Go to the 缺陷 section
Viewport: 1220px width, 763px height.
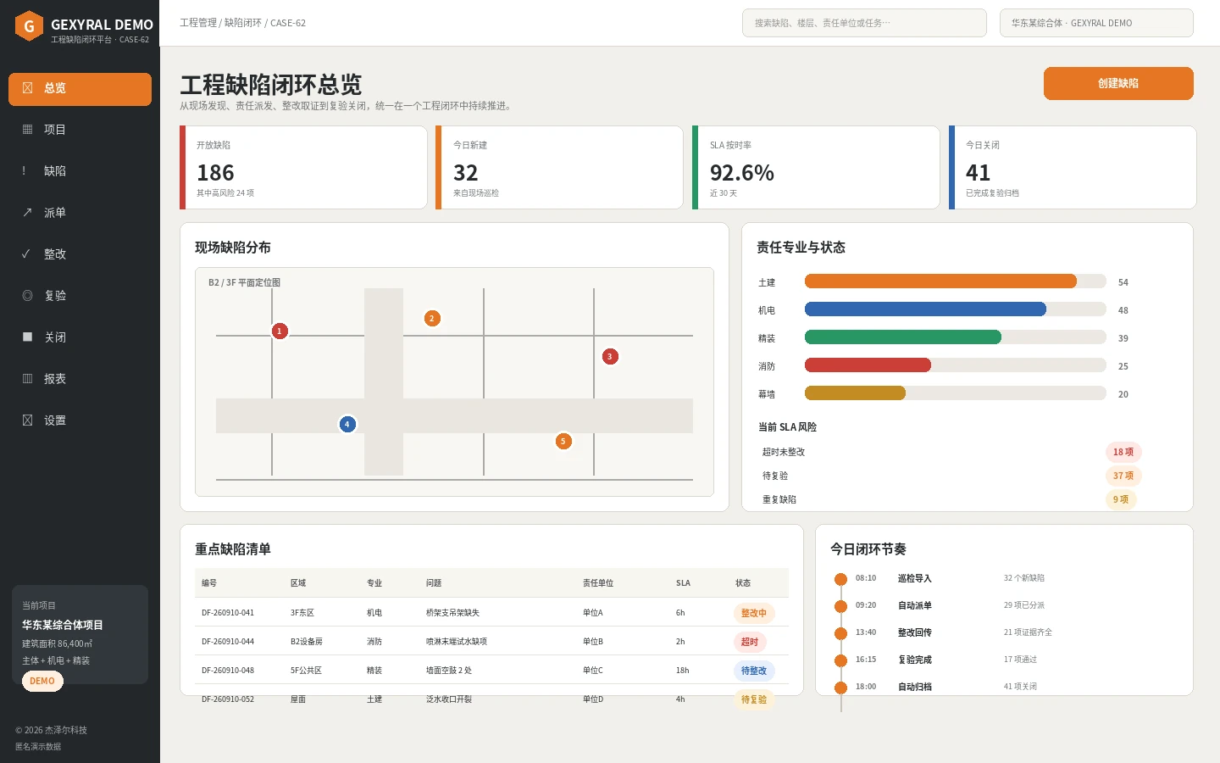click(80, 171)
